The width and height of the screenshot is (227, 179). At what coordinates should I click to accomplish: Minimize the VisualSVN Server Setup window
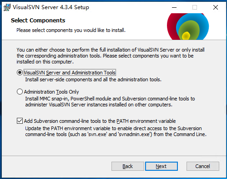(174, 7)
